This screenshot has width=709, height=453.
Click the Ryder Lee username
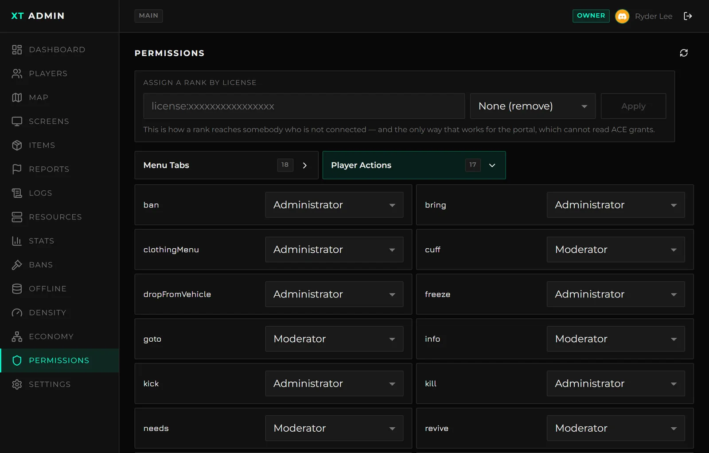[x=654, y=16]
